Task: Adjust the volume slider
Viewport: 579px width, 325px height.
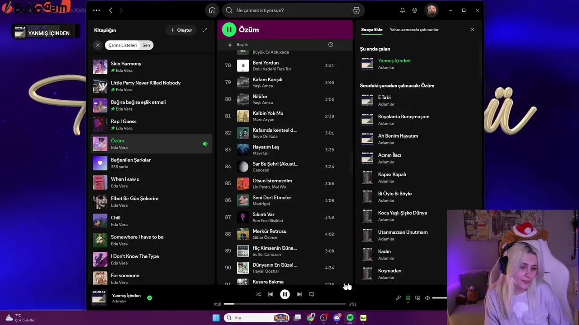Action: coord(440,298)
